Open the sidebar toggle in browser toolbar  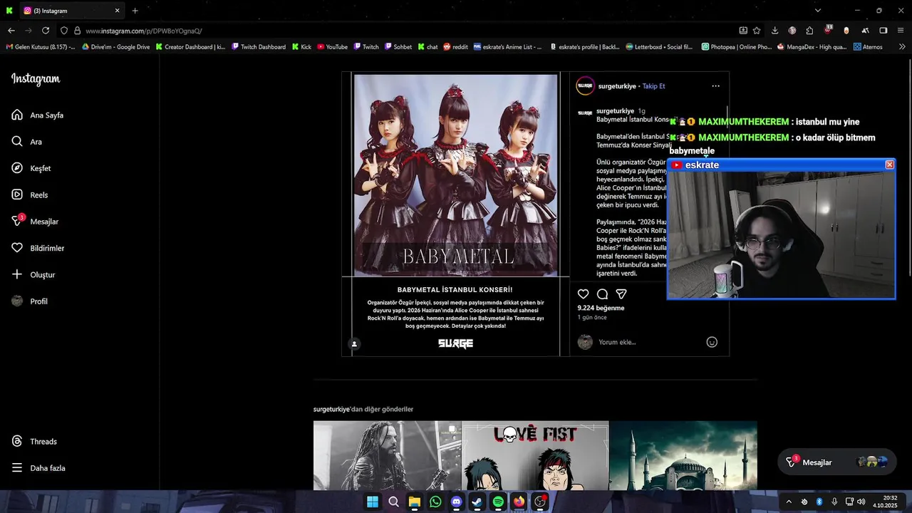pos(883,31)
